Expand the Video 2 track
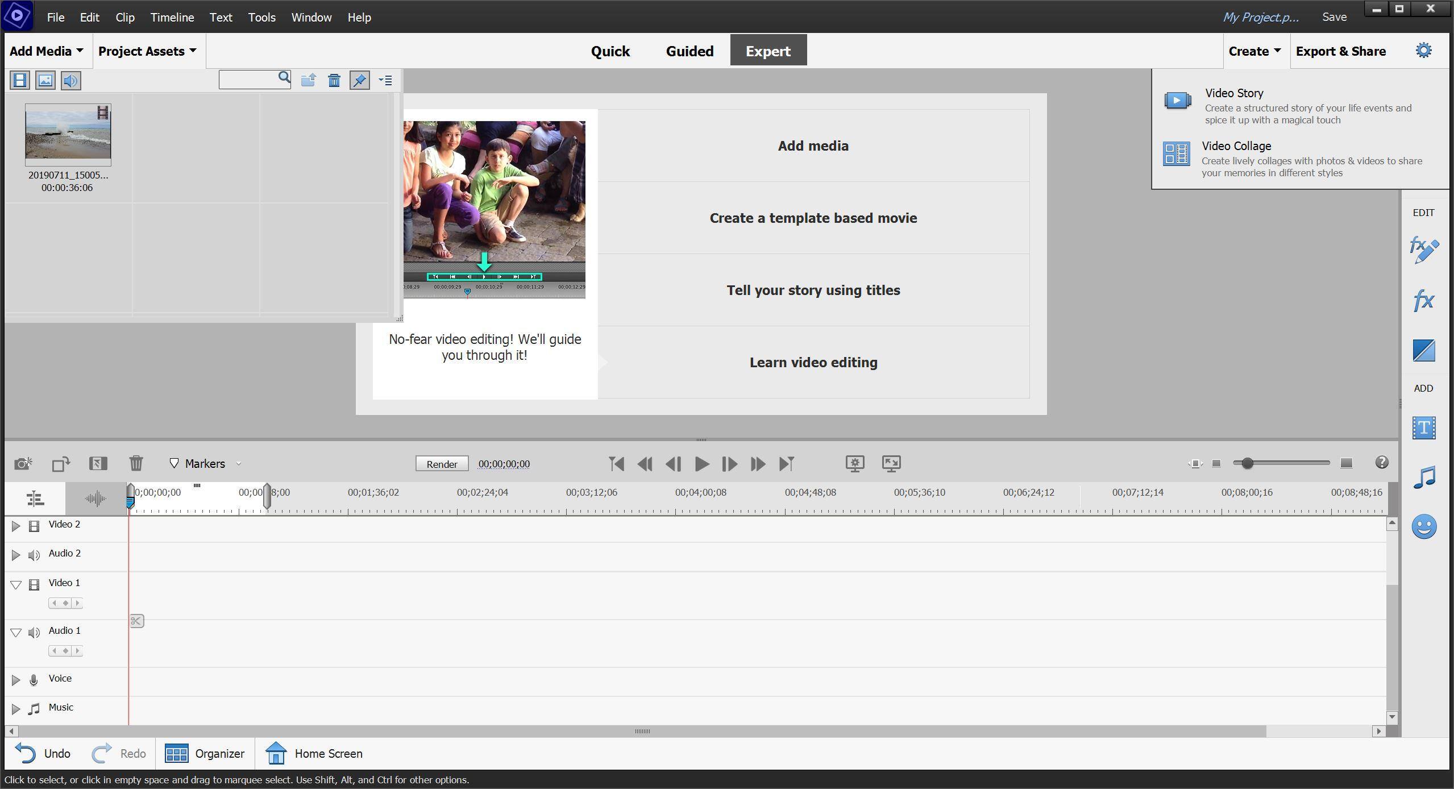 (x=16, y=526)
